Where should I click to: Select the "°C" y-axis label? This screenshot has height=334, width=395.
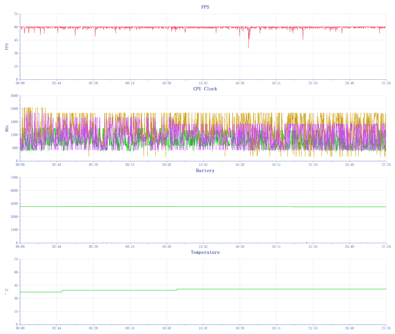[x=7, y=292]
